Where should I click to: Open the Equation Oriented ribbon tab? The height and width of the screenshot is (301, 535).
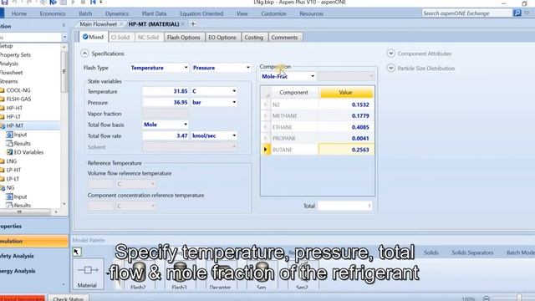point(201,13)
